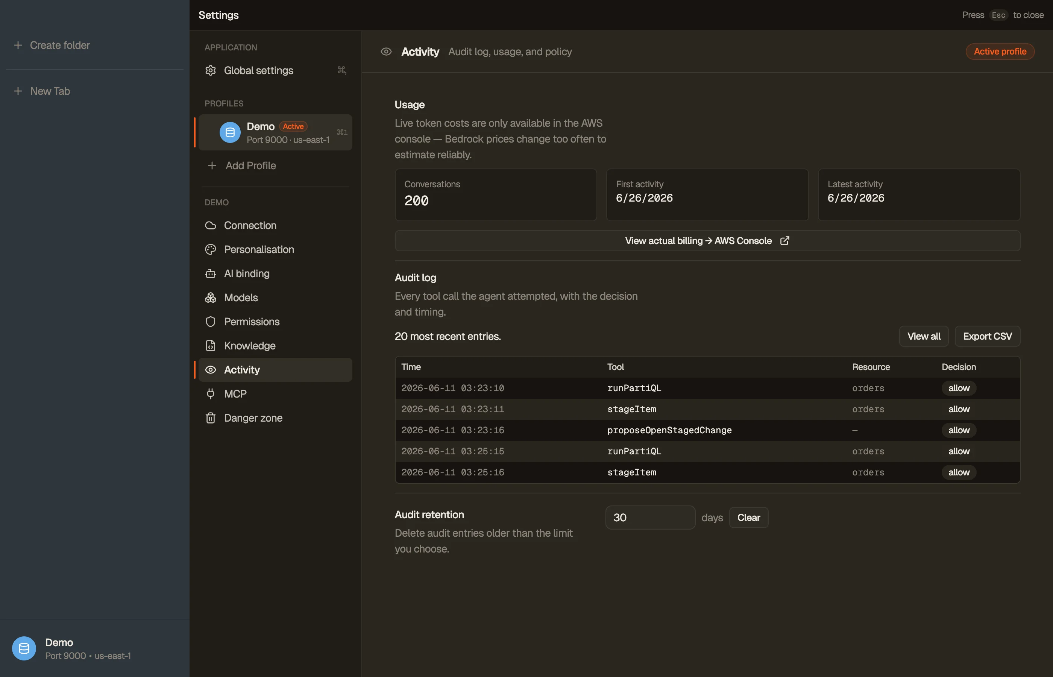Click the Active profile badge
The height and width of the screenshot is (677, 1053).
pos(1000,52)
